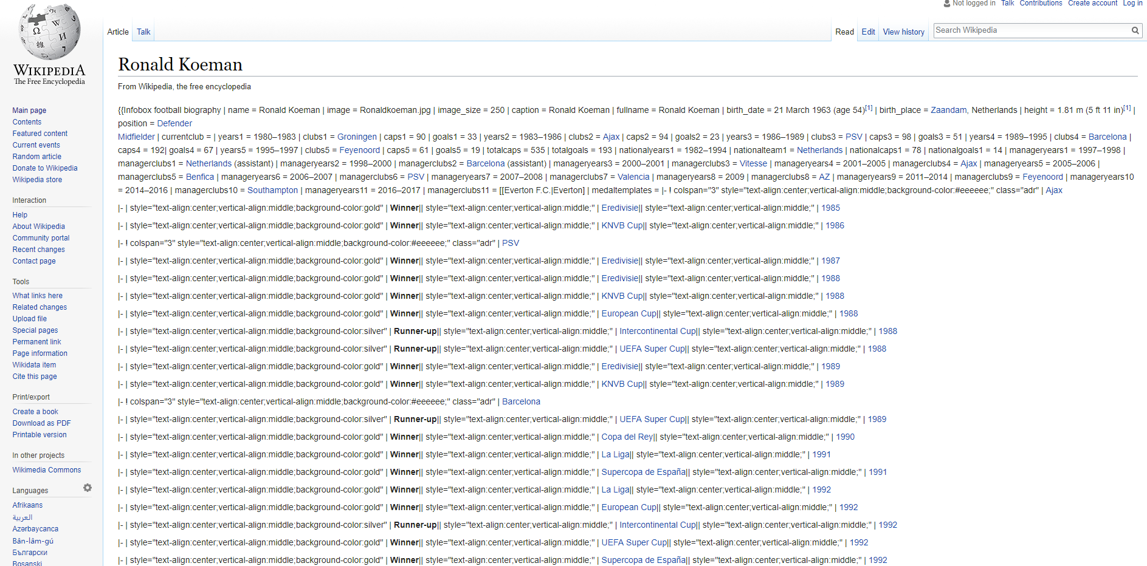Click the search magnifier icon

(1135, 30)
